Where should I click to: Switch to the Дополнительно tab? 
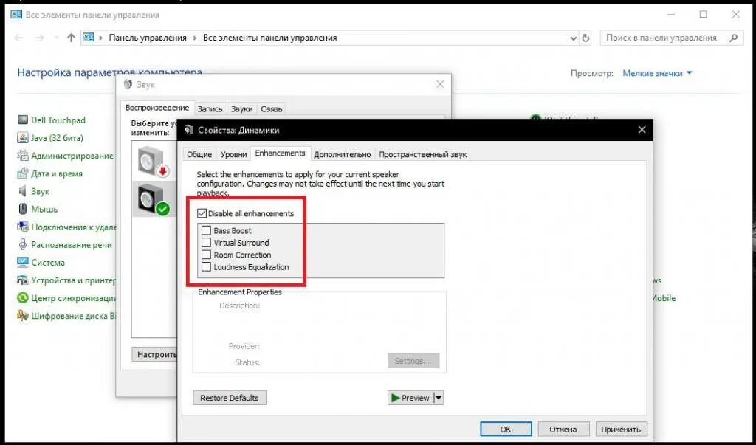click(343, 154)
